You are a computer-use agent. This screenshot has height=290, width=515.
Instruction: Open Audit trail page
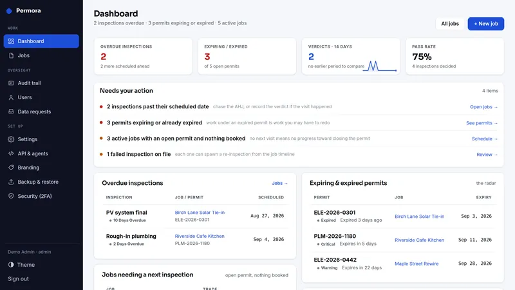point(41,83)
